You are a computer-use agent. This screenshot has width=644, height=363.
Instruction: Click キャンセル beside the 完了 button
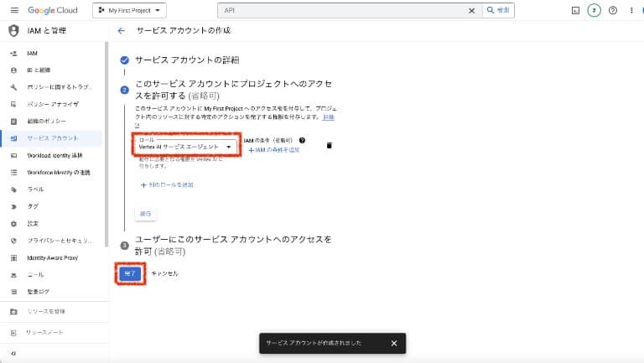point(164,273)
